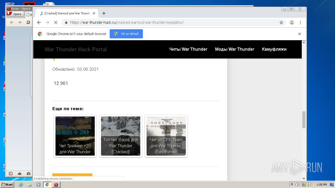
Task: Open Opera Turbo status icon
Action: tap(29, 174)
